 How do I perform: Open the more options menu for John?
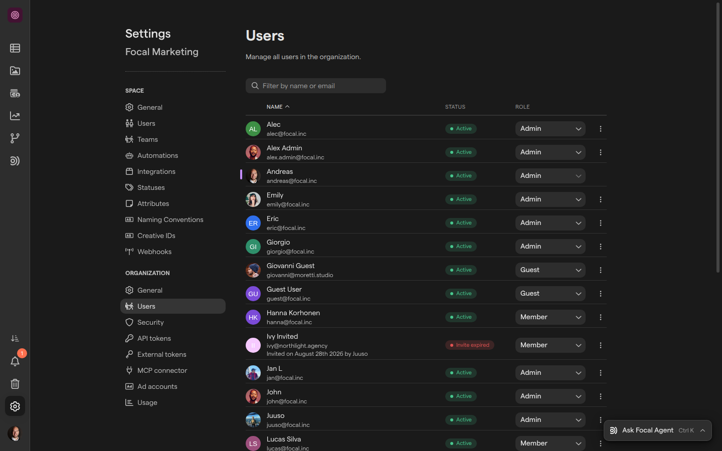(601, 396)
